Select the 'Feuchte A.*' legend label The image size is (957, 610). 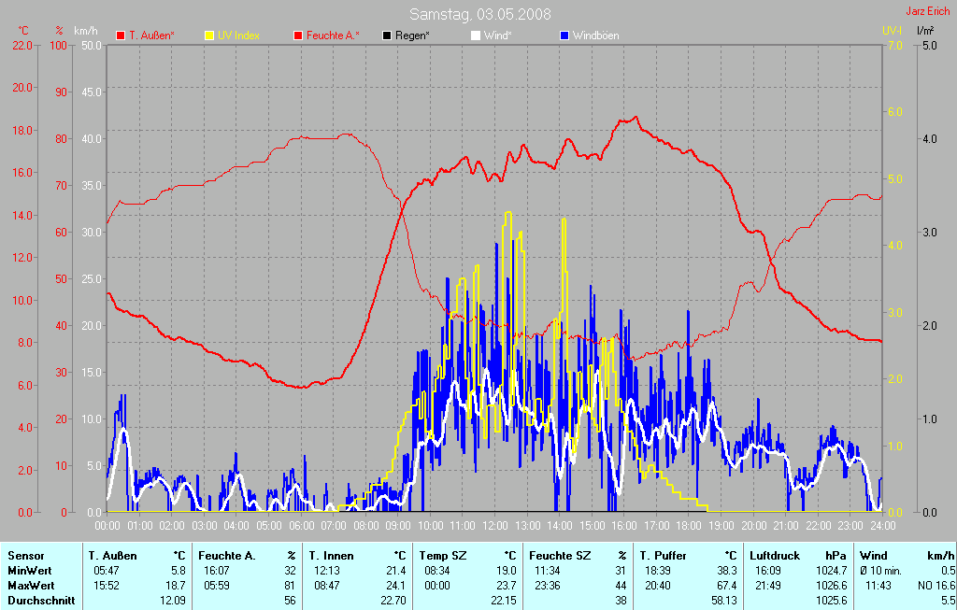tap(333, 35)
